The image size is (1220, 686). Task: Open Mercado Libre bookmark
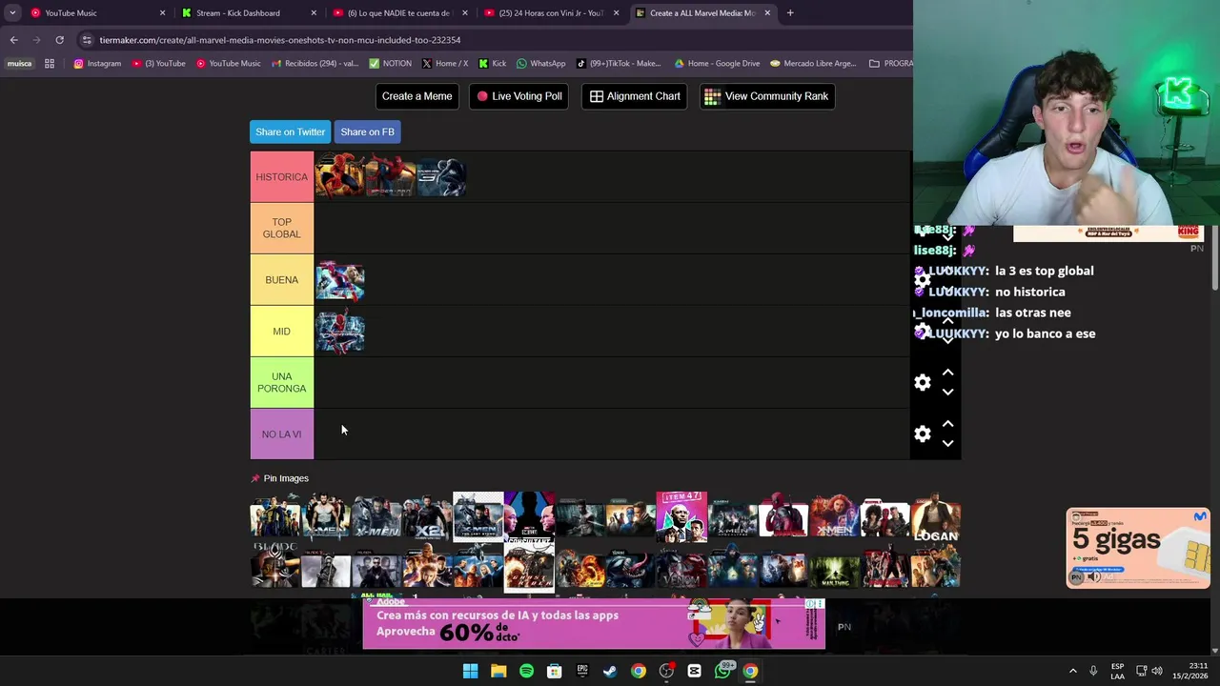pyautogui.click(x=813, y=64)
